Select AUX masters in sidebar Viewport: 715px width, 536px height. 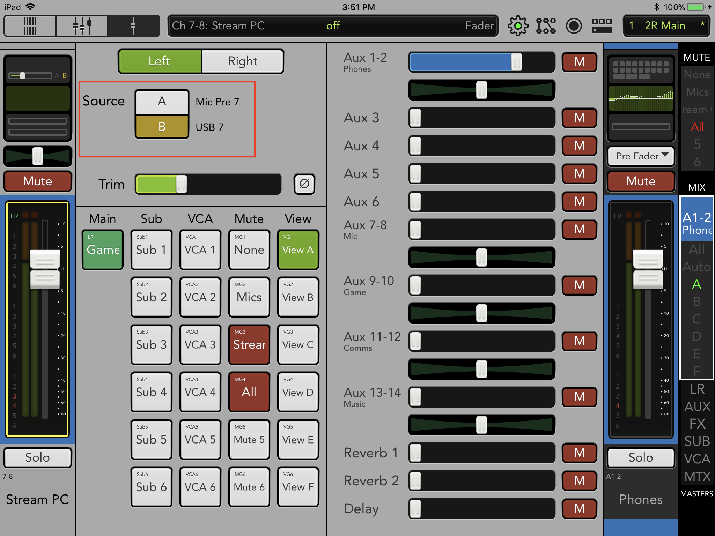697,407
